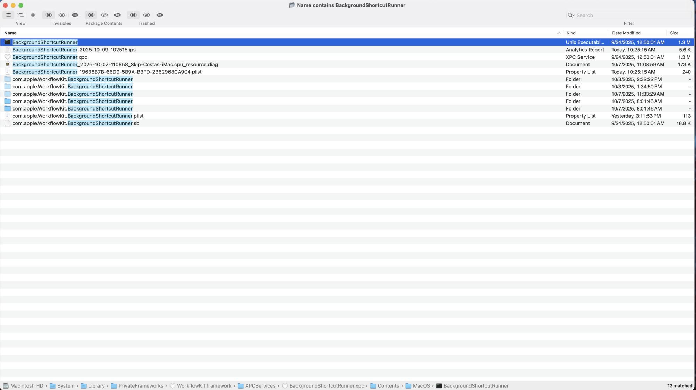
Task: Select only Trashed items dark eye icon
Action: coord(160,15)
